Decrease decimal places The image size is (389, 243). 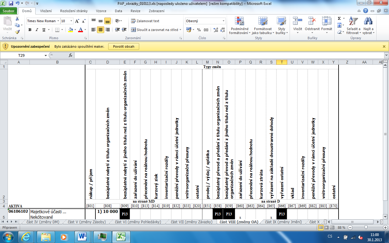point(222,30)
